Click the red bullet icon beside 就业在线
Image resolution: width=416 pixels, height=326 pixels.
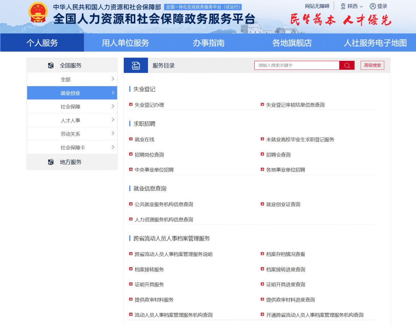[131, 139]
